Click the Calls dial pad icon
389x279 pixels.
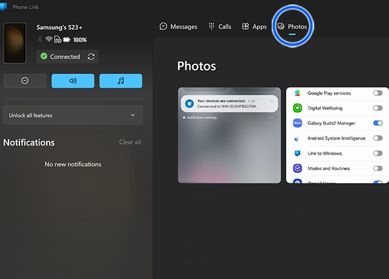point(212,26)
